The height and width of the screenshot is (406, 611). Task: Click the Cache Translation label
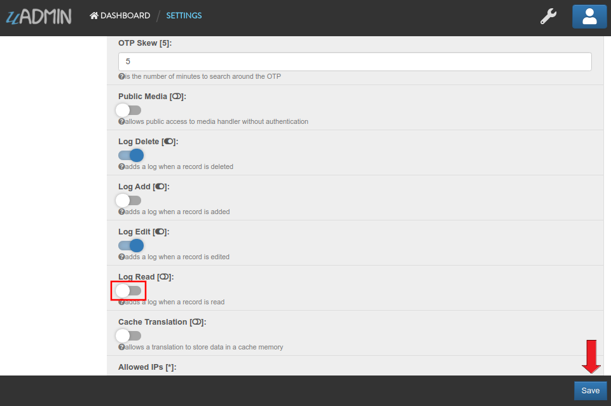pos(162,322)
